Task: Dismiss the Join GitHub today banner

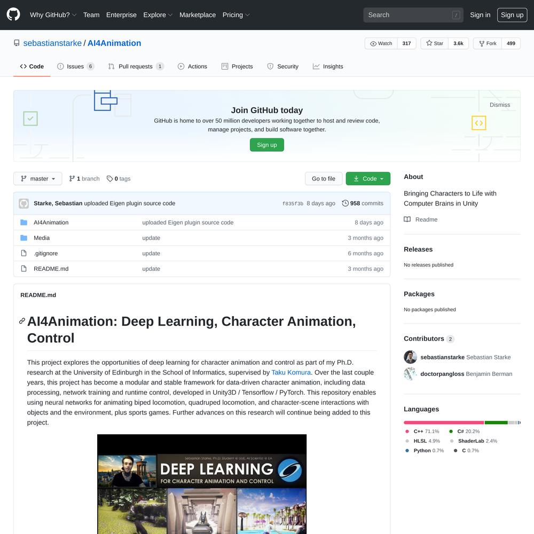Action: [500, 105]
